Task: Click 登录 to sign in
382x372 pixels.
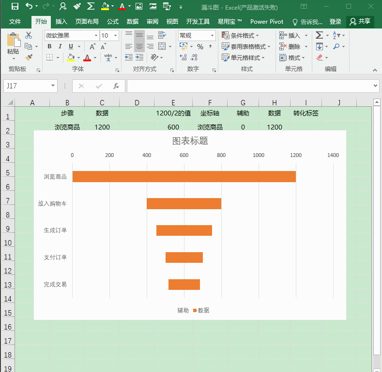Action: (336, 22)
